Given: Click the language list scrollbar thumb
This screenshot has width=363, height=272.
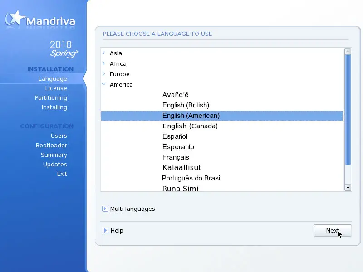Looking at the screenshot, I should pos(348,110).
